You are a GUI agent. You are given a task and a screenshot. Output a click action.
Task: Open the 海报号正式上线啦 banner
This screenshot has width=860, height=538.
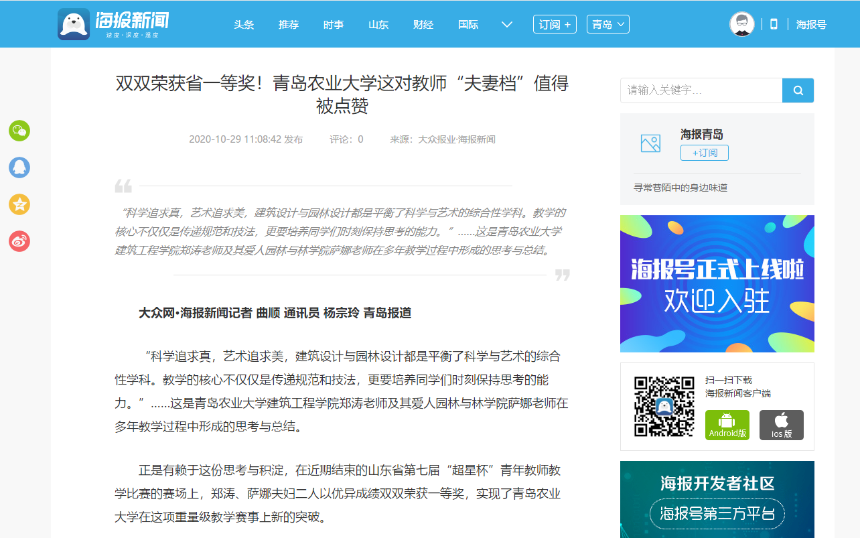pos(717,283)
